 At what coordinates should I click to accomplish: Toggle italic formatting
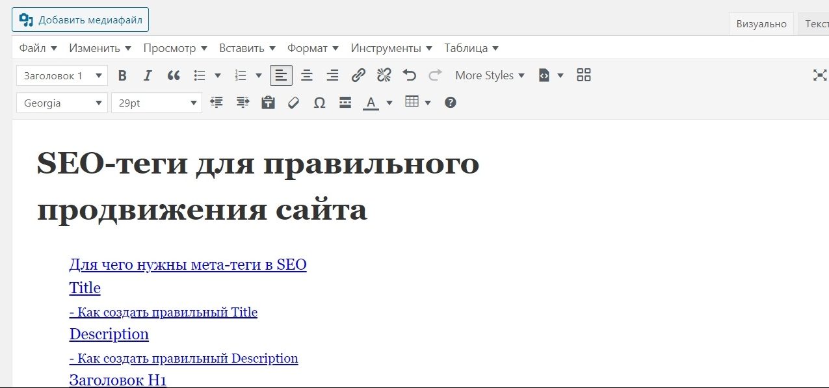[148, 75]
